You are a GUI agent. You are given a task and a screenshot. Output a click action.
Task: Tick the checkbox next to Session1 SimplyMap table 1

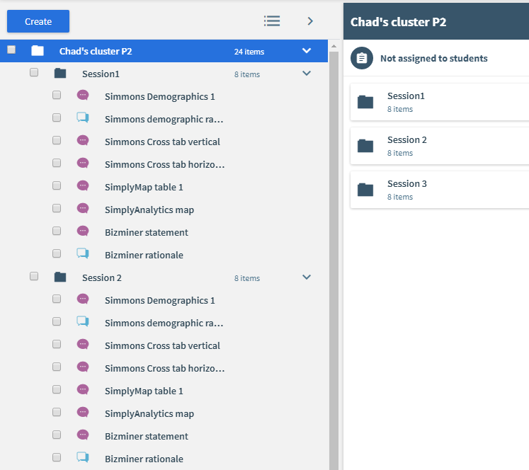pyautogui.click(x=57, y=185)
